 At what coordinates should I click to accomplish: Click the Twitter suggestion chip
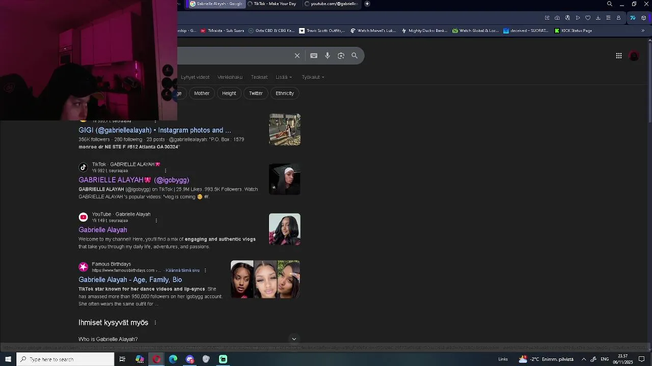[256, 94]
